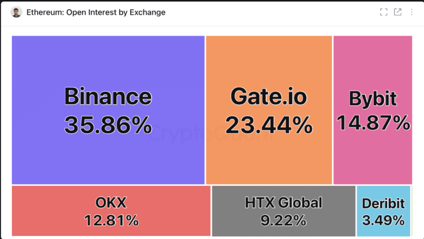Enter fullscreen view of the chart
This screenshot has height=239, width=424.
pyautogui.click(x=383, y=12)
